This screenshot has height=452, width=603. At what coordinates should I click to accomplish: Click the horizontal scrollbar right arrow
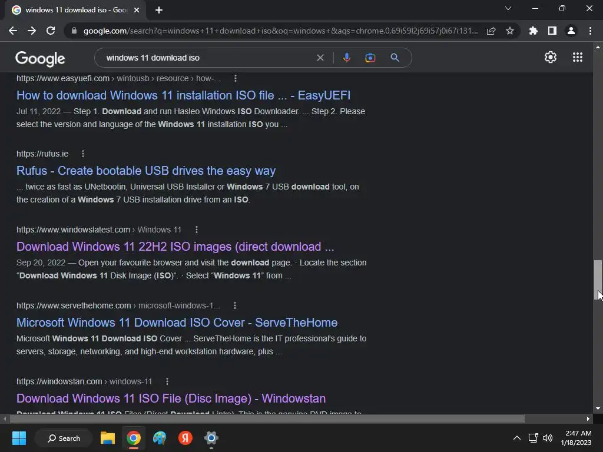(588, 418)
